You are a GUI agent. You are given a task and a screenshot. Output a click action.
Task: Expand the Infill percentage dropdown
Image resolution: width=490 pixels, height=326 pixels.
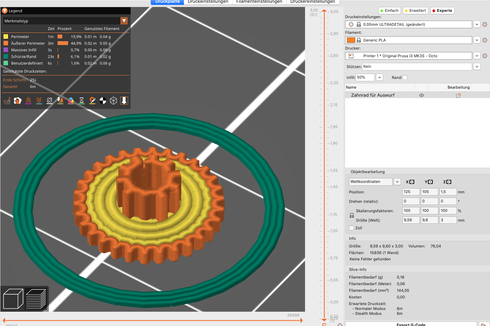tap(379, 77)
